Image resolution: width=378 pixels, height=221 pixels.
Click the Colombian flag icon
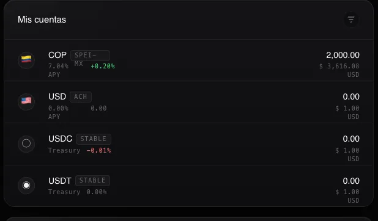[x=26, y=60]
